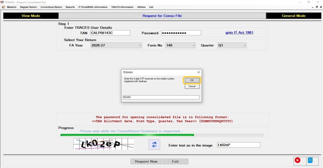Click the TDSMAN app icon in title bar

[x=2, y=2]
